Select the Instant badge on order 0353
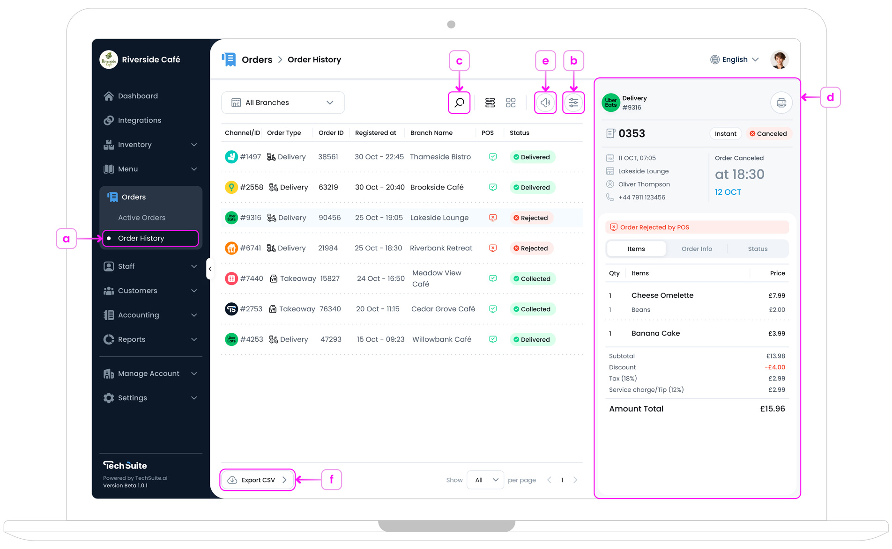892x549 pixels. (x=725, y=133)
